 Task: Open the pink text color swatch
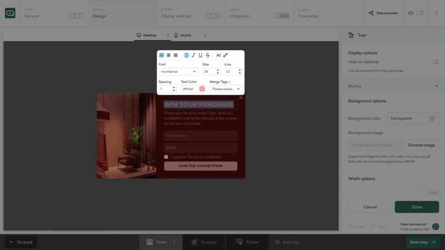[x=202, y=89]
